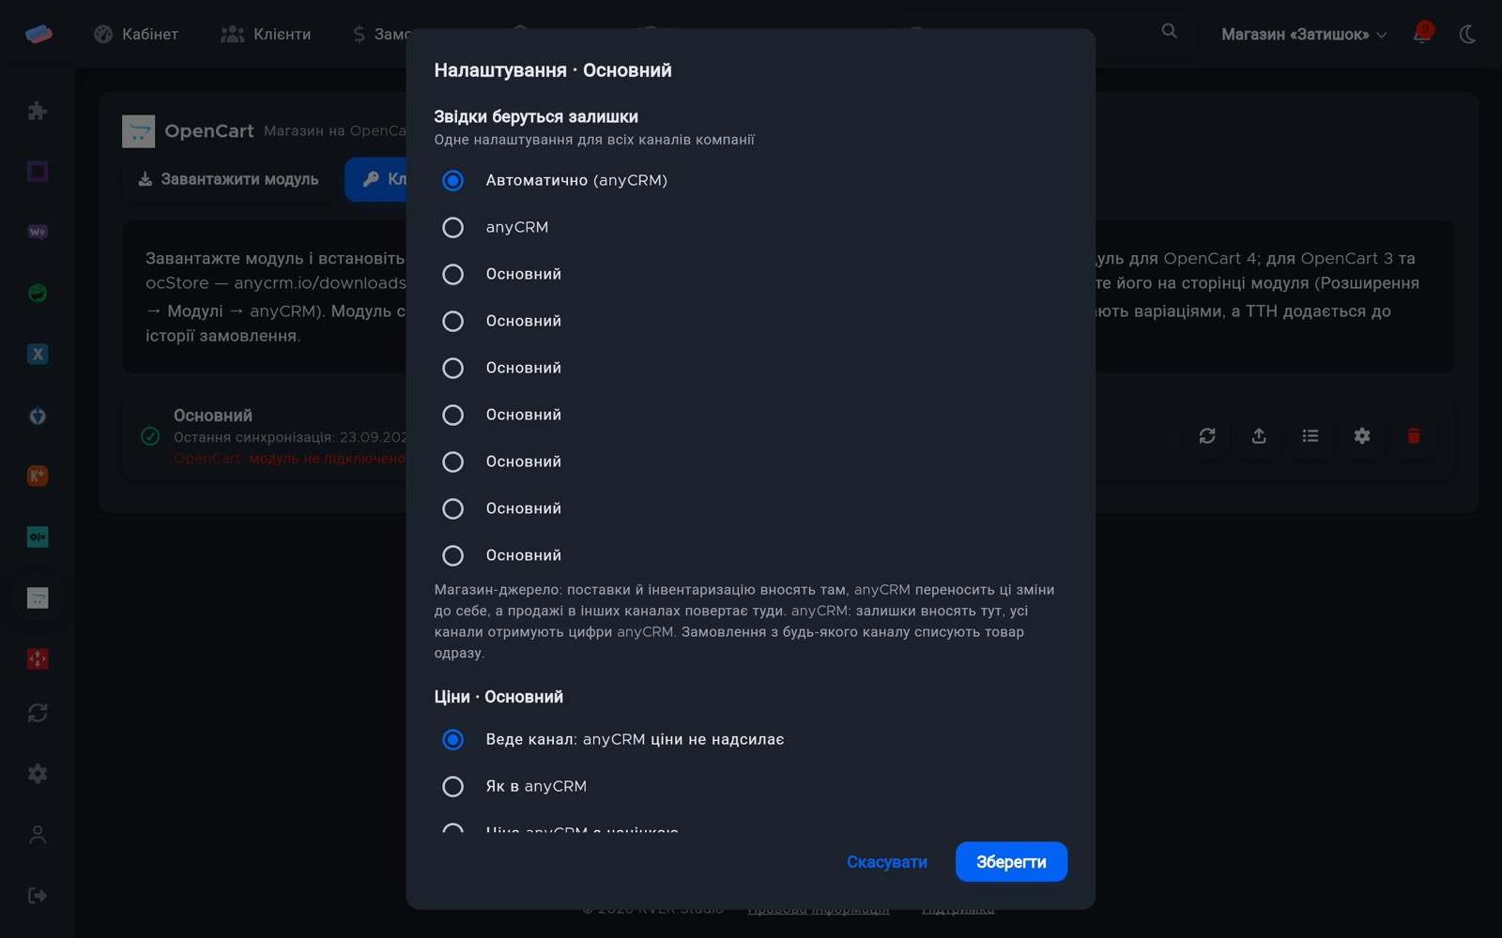Click the Ціни · Основний heading
The height and width of the screenshot is (938, 1502).
tap(498, 697)
